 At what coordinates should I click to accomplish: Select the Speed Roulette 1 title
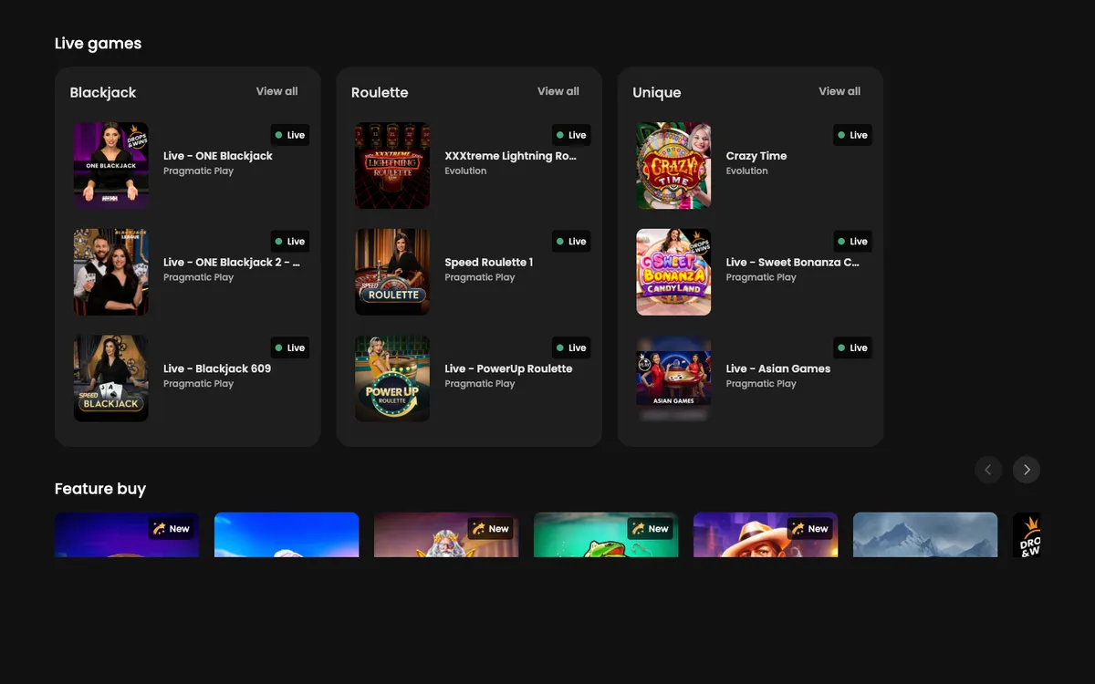pyautogui.click(x=489, y=263)
